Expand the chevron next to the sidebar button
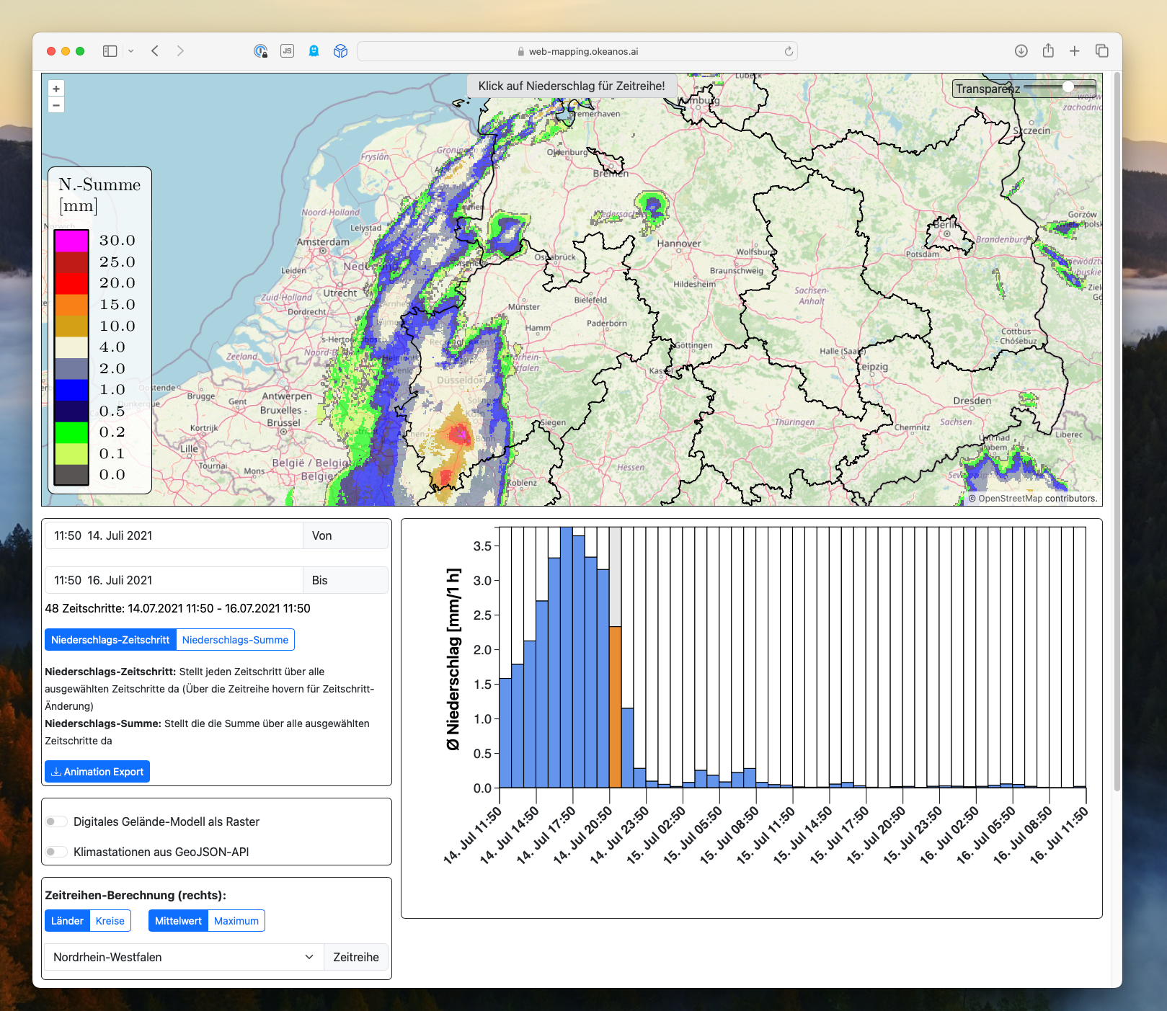Image resolution: width=1167 pixels, height=1011 pixels. click(x=130, y=50)
